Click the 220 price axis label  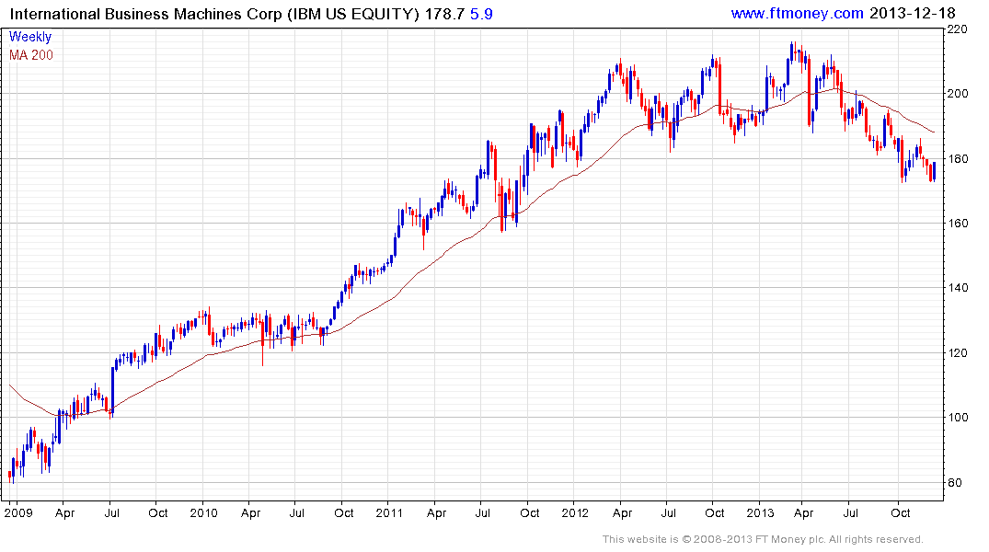point(958,29)
